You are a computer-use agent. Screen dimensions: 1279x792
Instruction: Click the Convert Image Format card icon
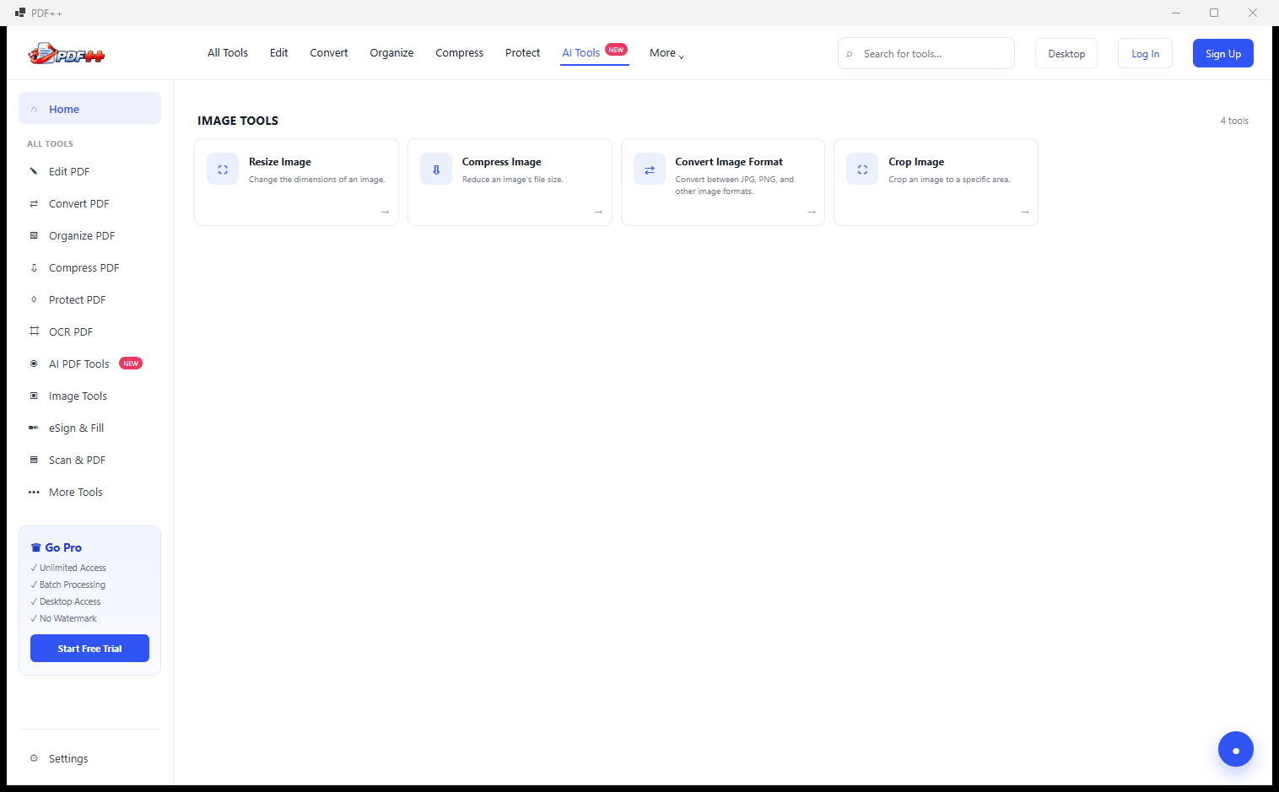click(650, 170)
